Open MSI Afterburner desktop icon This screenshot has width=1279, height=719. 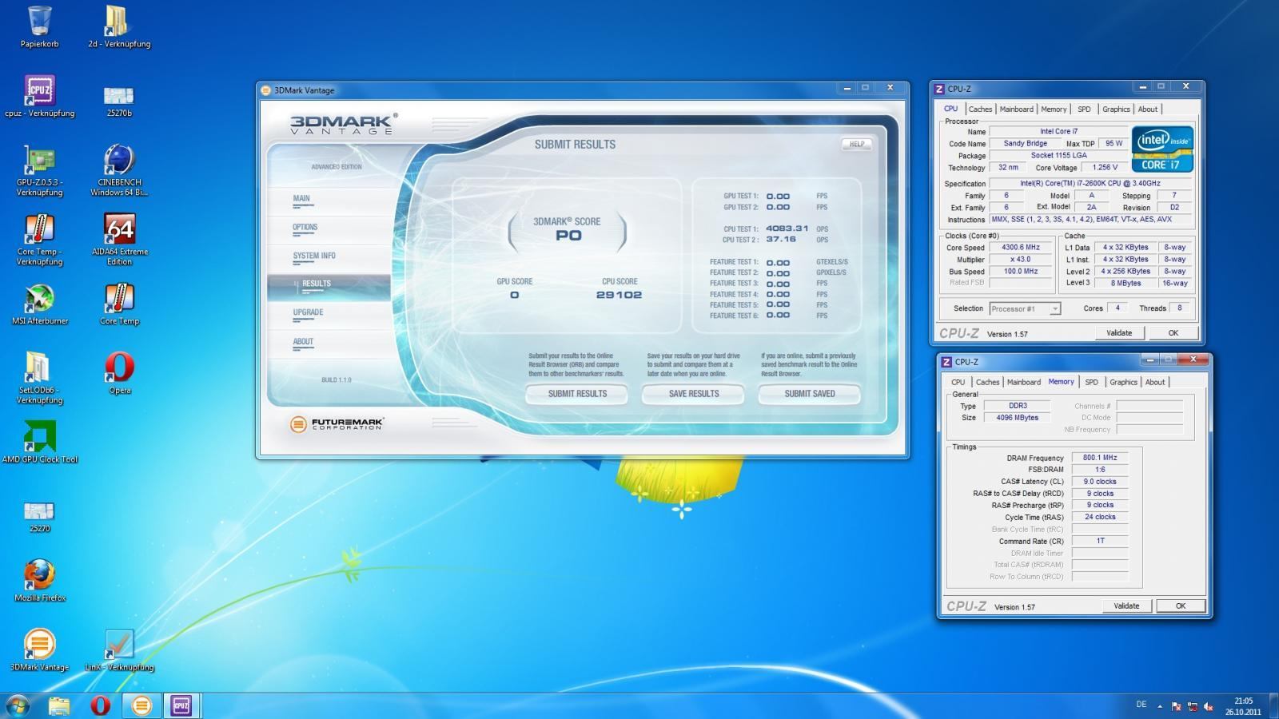39,304
